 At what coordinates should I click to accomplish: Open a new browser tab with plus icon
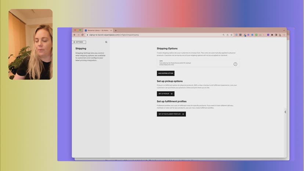(x=116, y=30)
